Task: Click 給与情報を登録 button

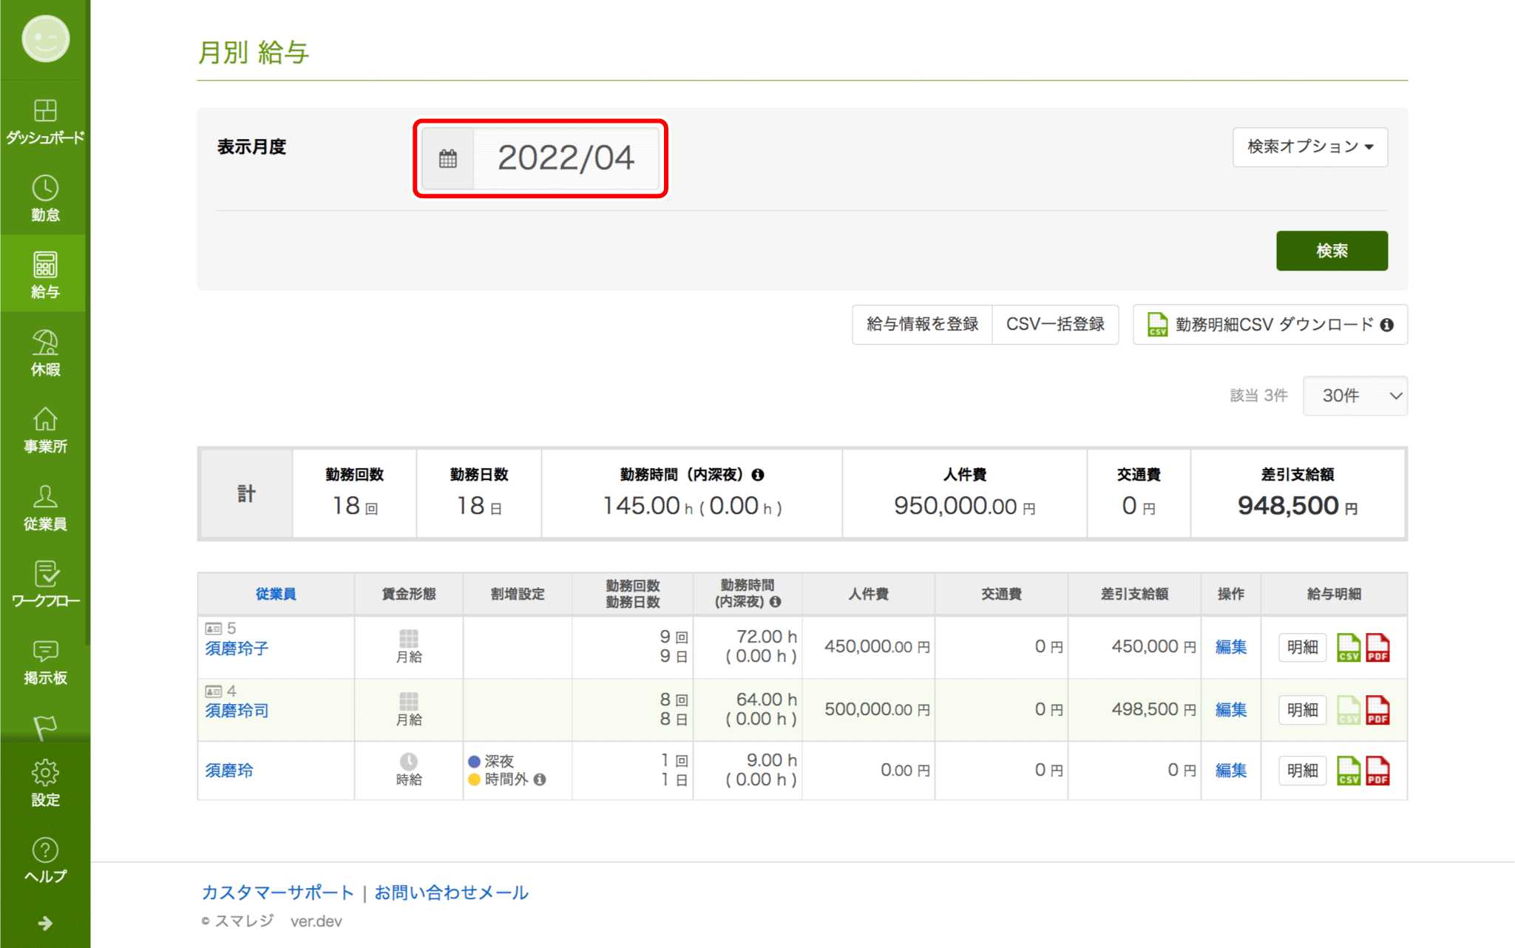Action: point(922,324)
